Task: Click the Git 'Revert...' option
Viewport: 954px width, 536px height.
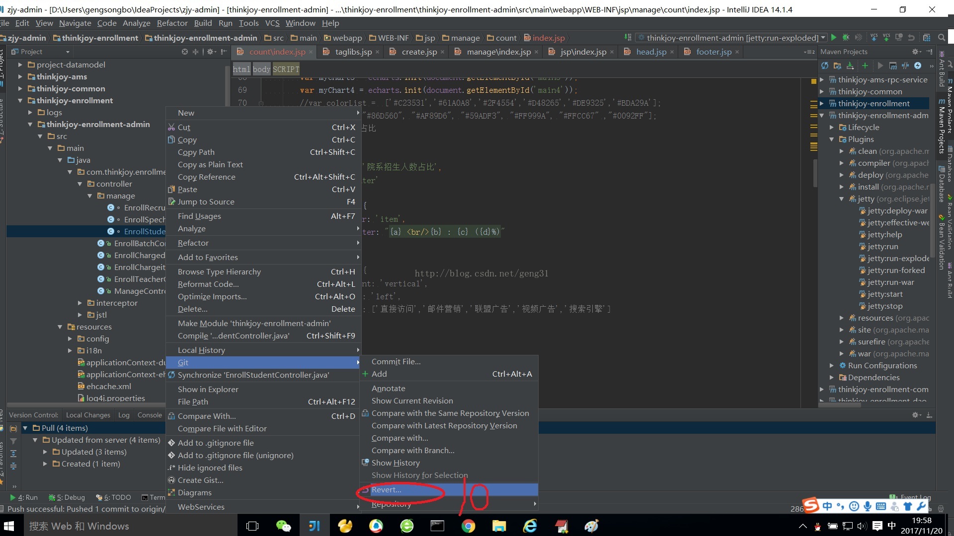Action: pos(386,489)
